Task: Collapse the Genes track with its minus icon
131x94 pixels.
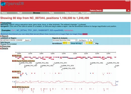Action: click(13, 56)
